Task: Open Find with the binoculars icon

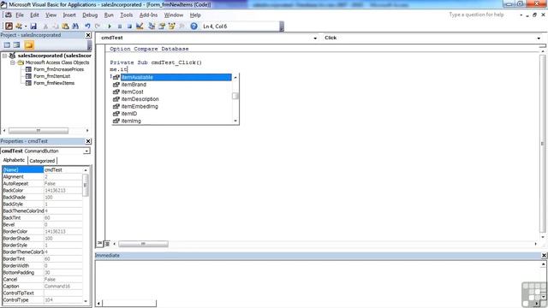Action: tap(75, 27)
